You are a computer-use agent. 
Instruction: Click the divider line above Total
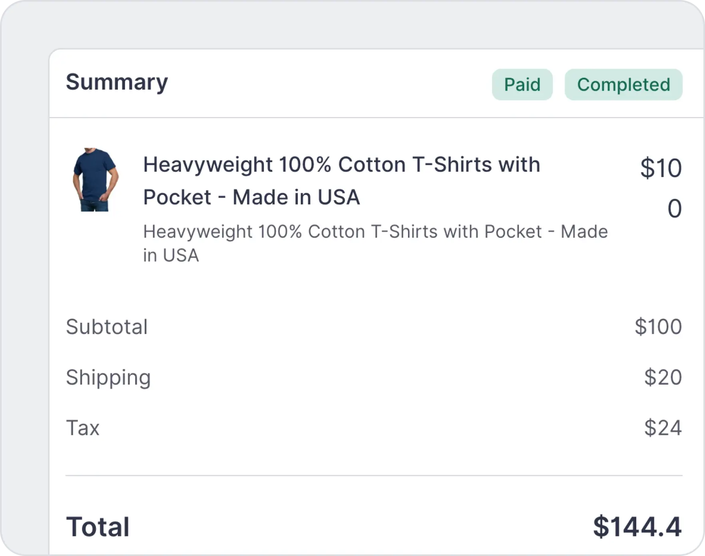click(374, 476)
